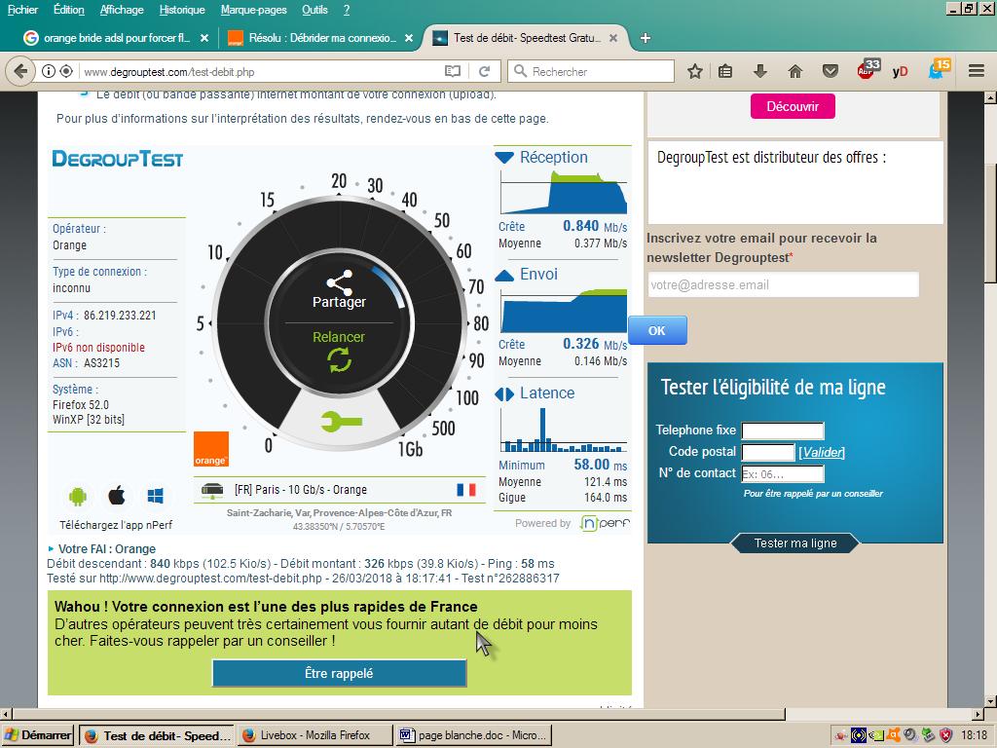Click the taskbar clock 18:18
The height and width of the screenshot is (748, 997).
tap(974, 735)
